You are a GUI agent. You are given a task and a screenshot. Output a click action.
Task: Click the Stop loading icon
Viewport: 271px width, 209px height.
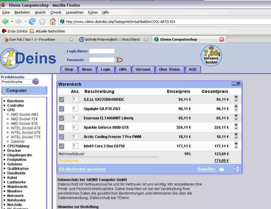(42, 22)
